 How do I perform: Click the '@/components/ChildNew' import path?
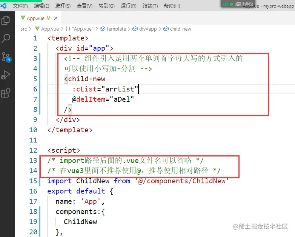point(182,181)
